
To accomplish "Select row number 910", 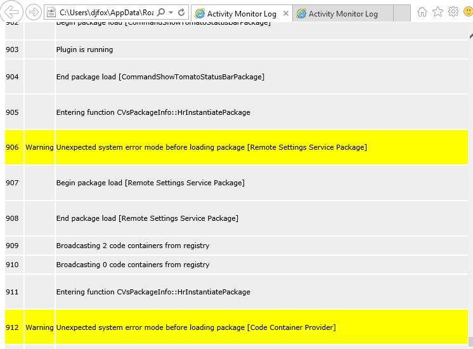I will point(12,265).
